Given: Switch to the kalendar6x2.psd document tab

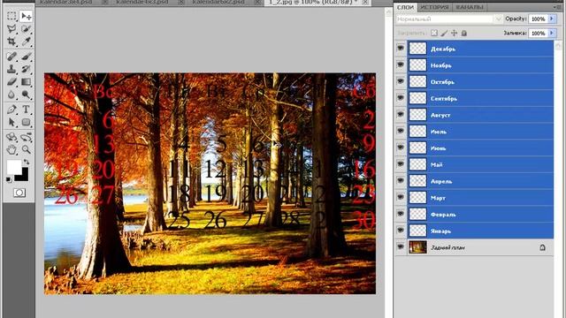Looking at the screenshot, I should pos(218,2).
